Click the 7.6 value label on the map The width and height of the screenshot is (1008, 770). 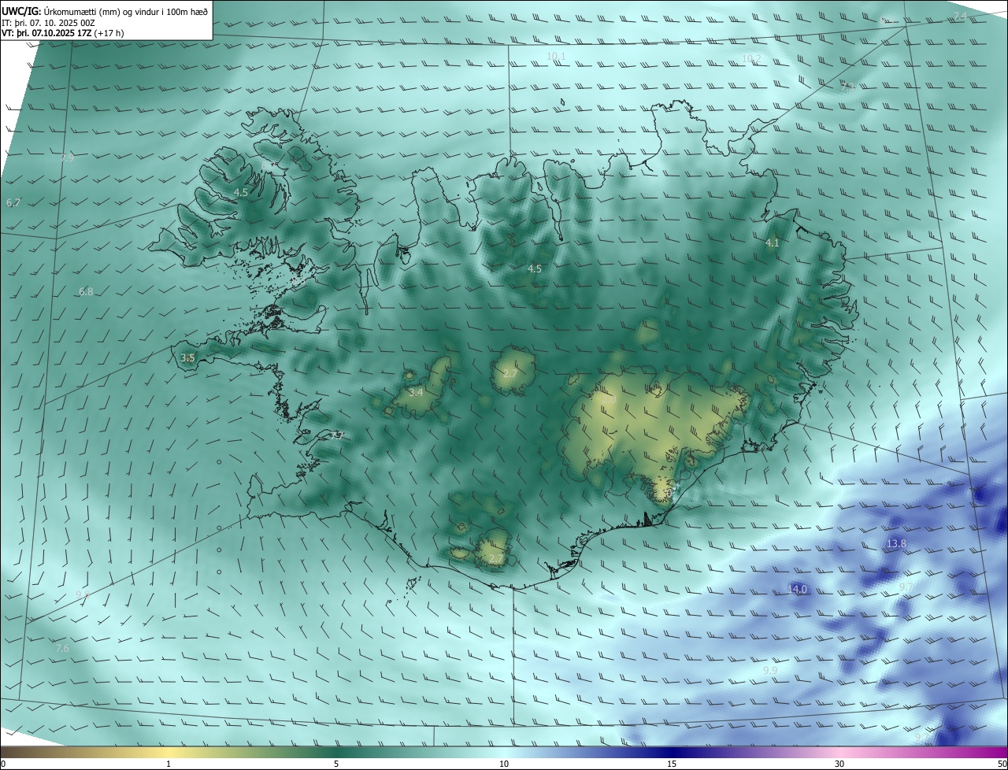(62, 649)
